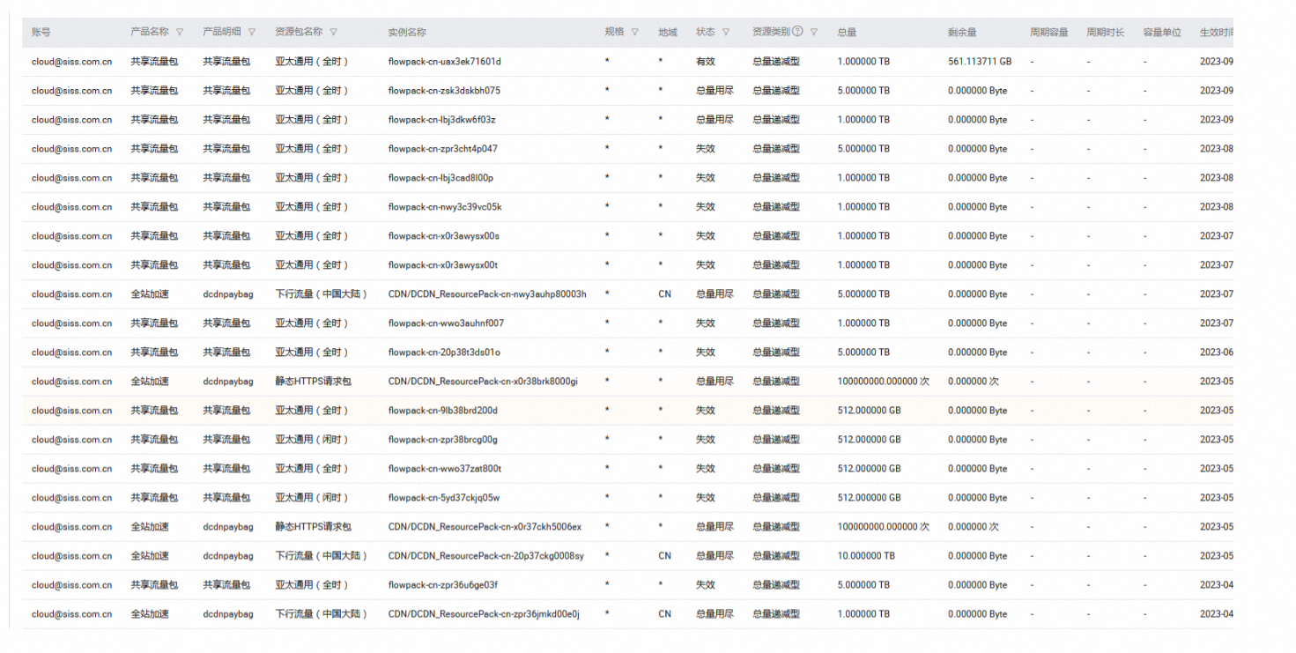This screenshot has width=1296, height=653.
Task: Click 有效 status in flowpack-cn-uax3ek71601d row
Action: click(705, 62)
